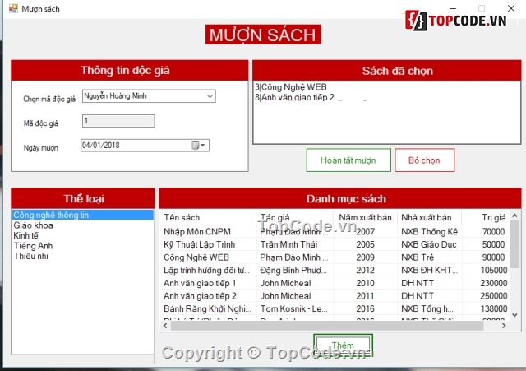The image size is (526, 371).
Task: Select Công nghệ thông tin category
Action: tap(51, 215)
